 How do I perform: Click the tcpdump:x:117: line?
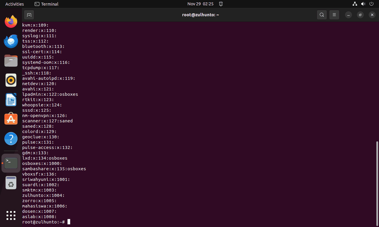point(41,68)
